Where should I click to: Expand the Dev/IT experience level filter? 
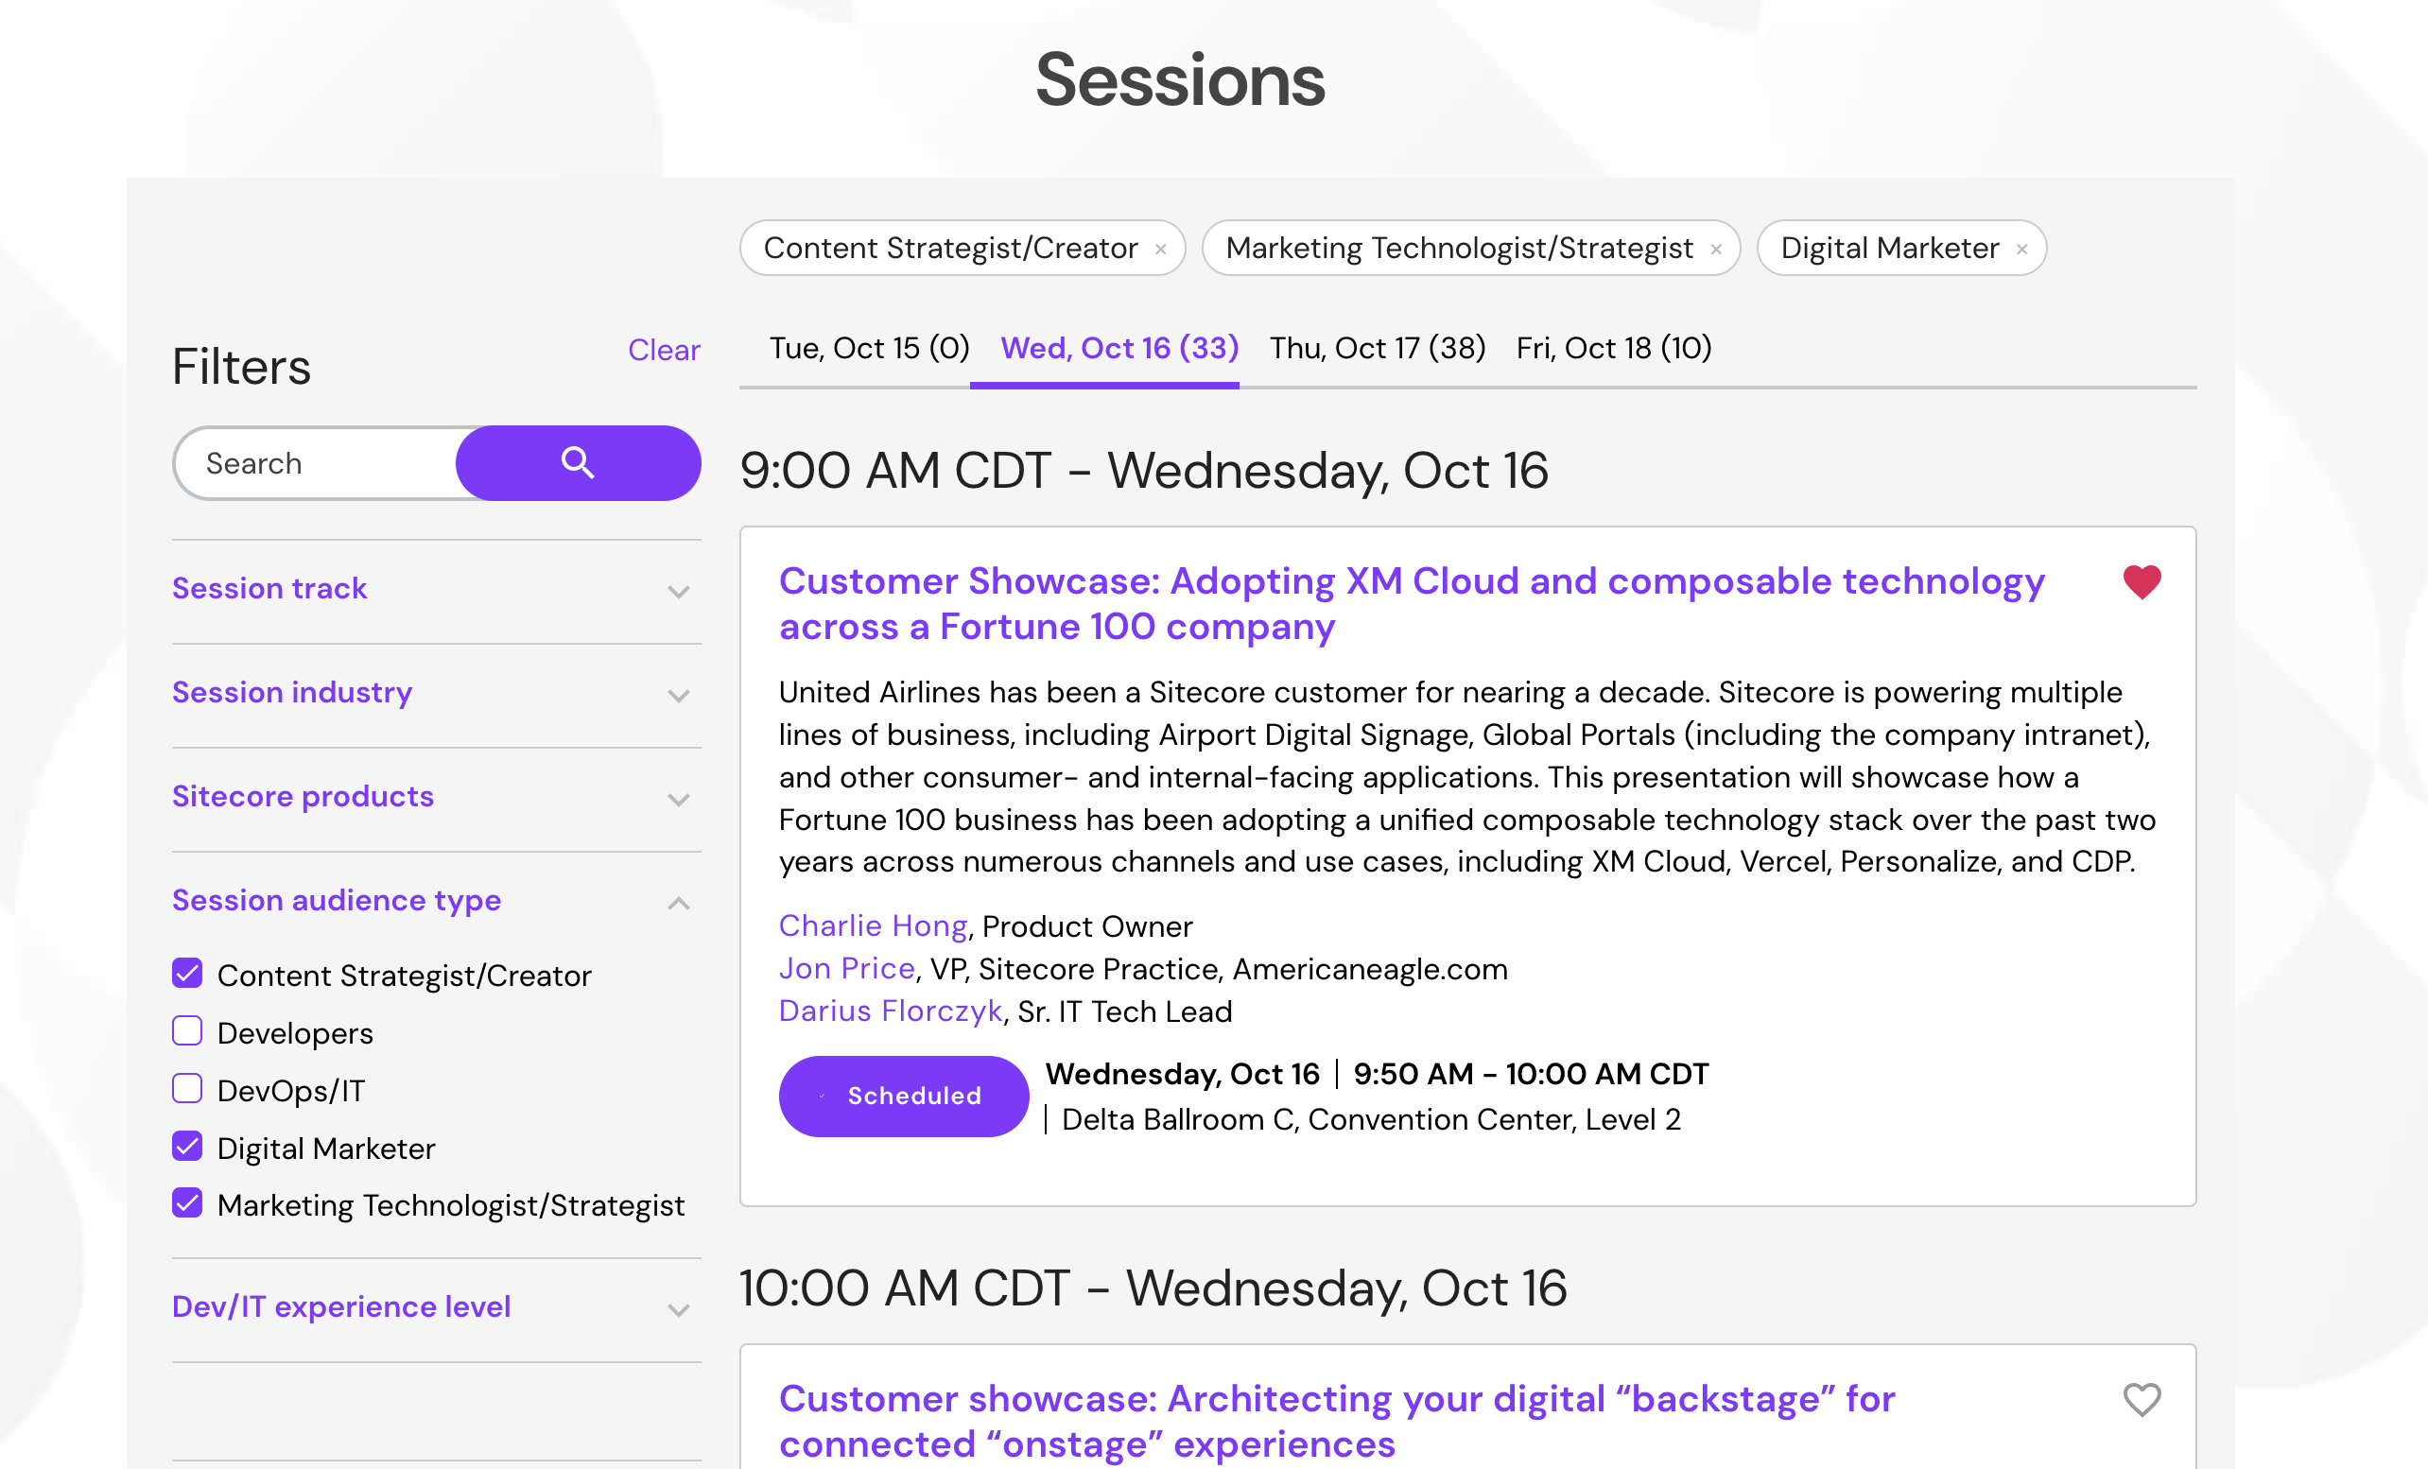[x=437, y=1307]
